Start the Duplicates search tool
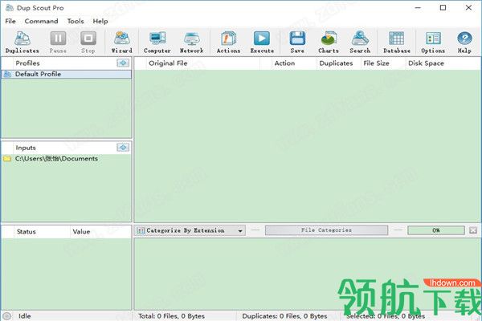482x321 pixels. tap(22, 43)
